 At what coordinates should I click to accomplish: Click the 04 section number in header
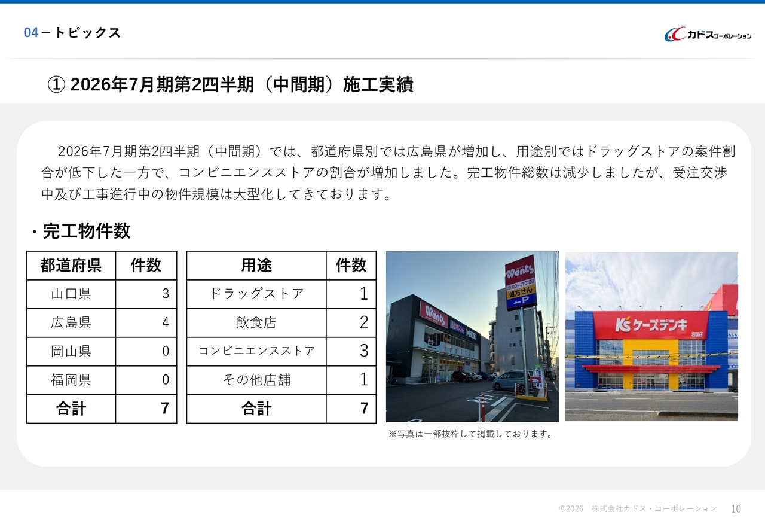click(x=31, y=33)
